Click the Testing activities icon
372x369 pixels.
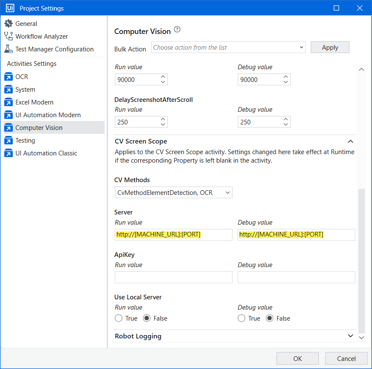click(x=9, y=141)
